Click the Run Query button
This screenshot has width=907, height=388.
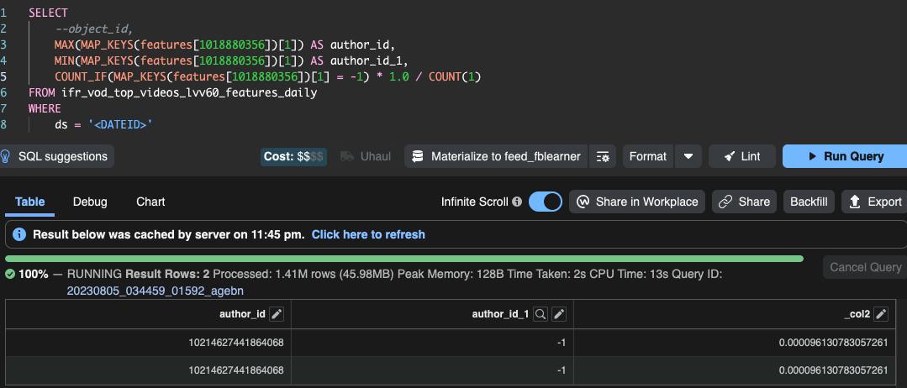point(845,156)
